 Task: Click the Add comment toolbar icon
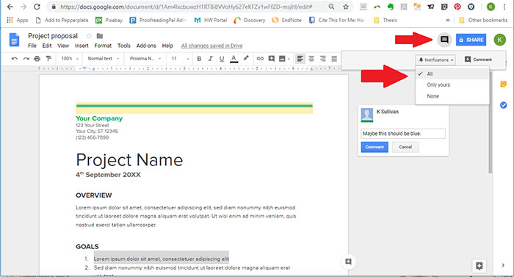point(272,59)
